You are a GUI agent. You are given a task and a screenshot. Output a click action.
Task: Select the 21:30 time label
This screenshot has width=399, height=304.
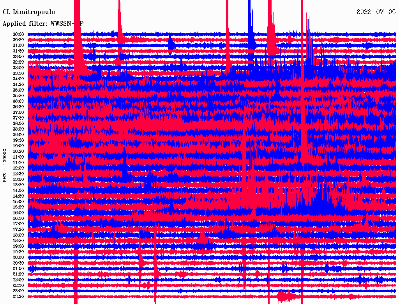18,274
